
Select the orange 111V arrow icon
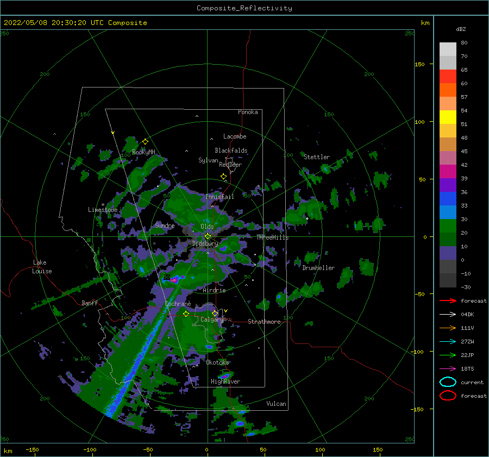pyautogui.click(x=448, y=328)
